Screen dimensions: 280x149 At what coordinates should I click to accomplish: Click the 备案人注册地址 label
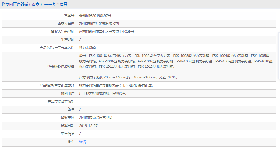63,32
